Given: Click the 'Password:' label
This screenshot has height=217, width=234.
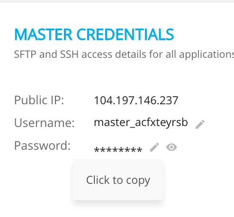Looking at the screenshot, I should point(42,145).
